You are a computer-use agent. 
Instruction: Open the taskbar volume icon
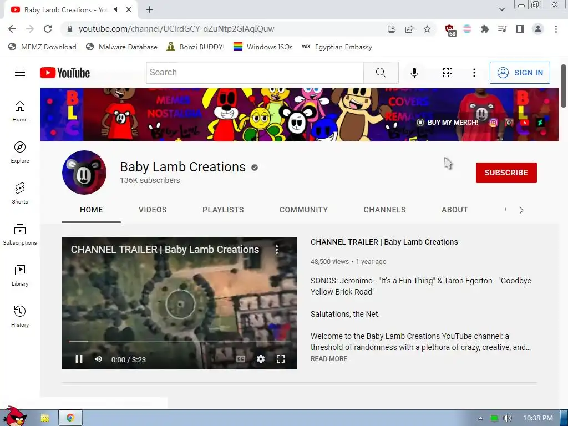point(508,418)
